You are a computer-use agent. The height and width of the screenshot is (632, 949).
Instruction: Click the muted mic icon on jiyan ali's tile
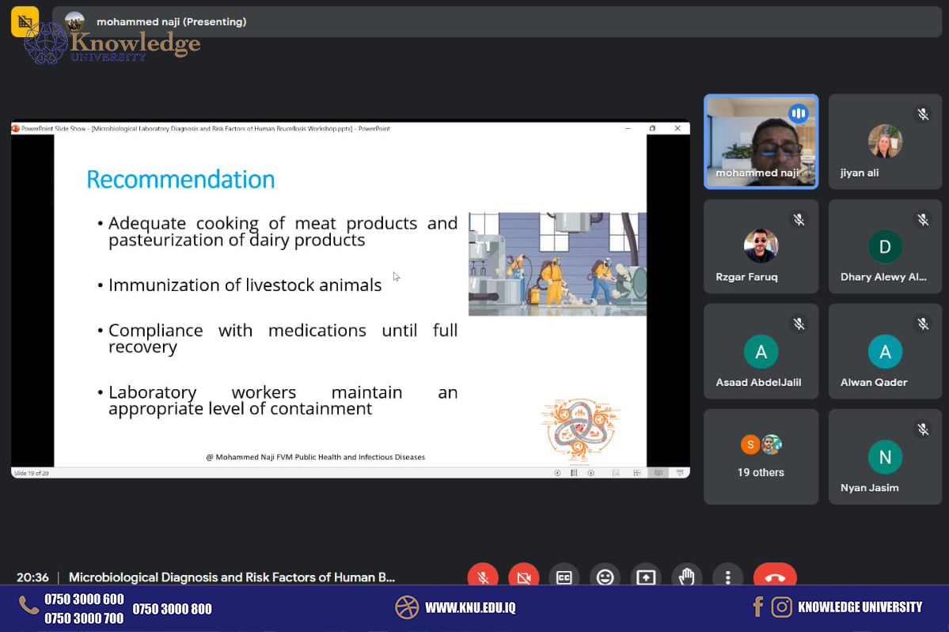tap(923, 114)
